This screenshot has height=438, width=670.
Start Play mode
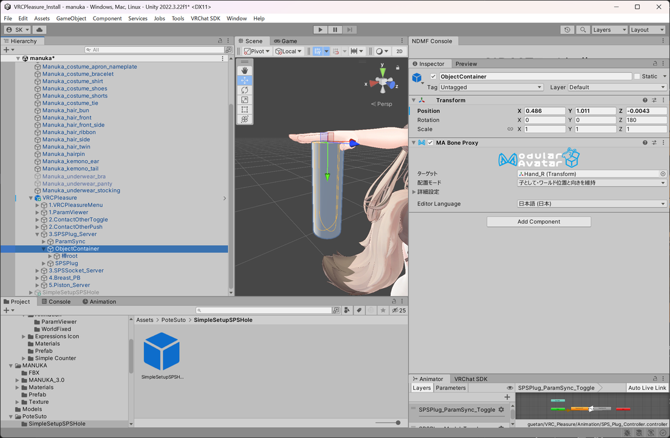[x=320, y=30]
